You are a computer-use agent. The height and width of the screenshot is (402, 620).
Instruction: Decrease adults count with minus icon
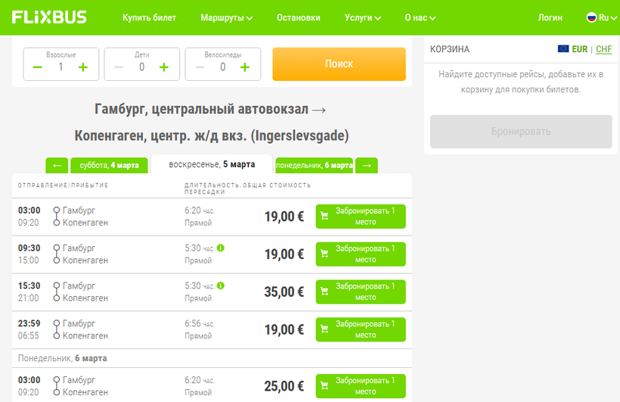click(37, 67)
